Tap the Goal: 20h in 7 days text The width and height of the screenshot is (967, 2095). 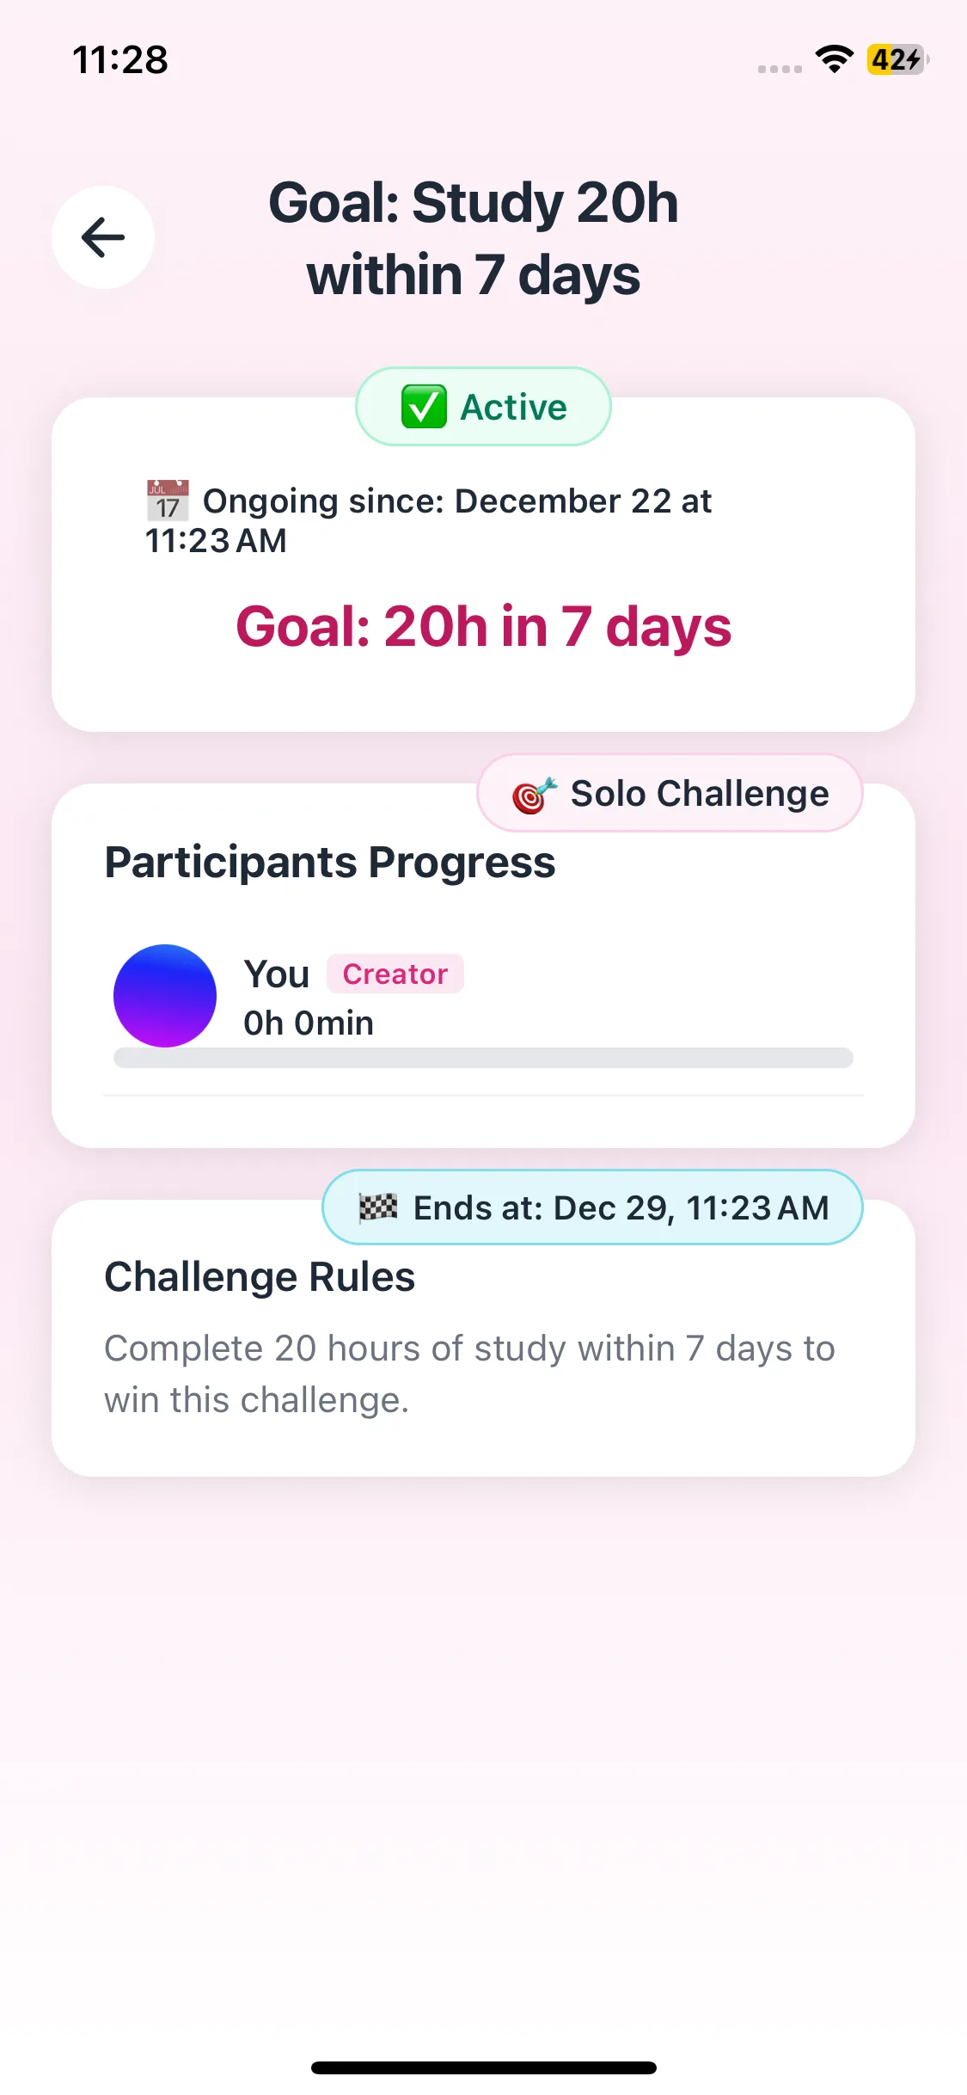483,626
